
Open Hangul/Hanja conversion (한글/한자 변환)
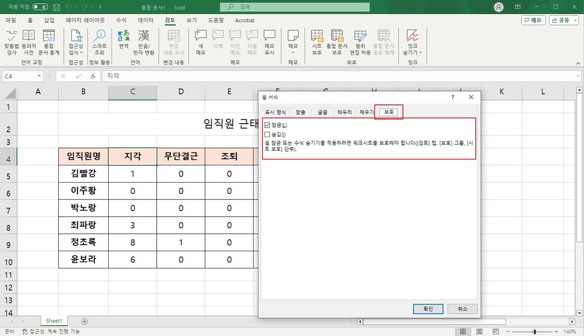[144, 43]
